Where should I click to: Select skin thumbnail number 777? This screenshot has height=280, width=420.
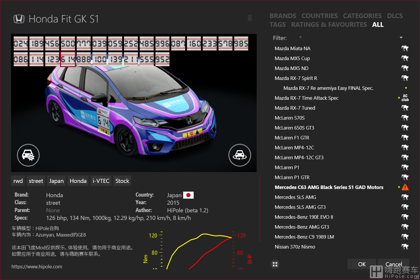click(x=84, y=43)
